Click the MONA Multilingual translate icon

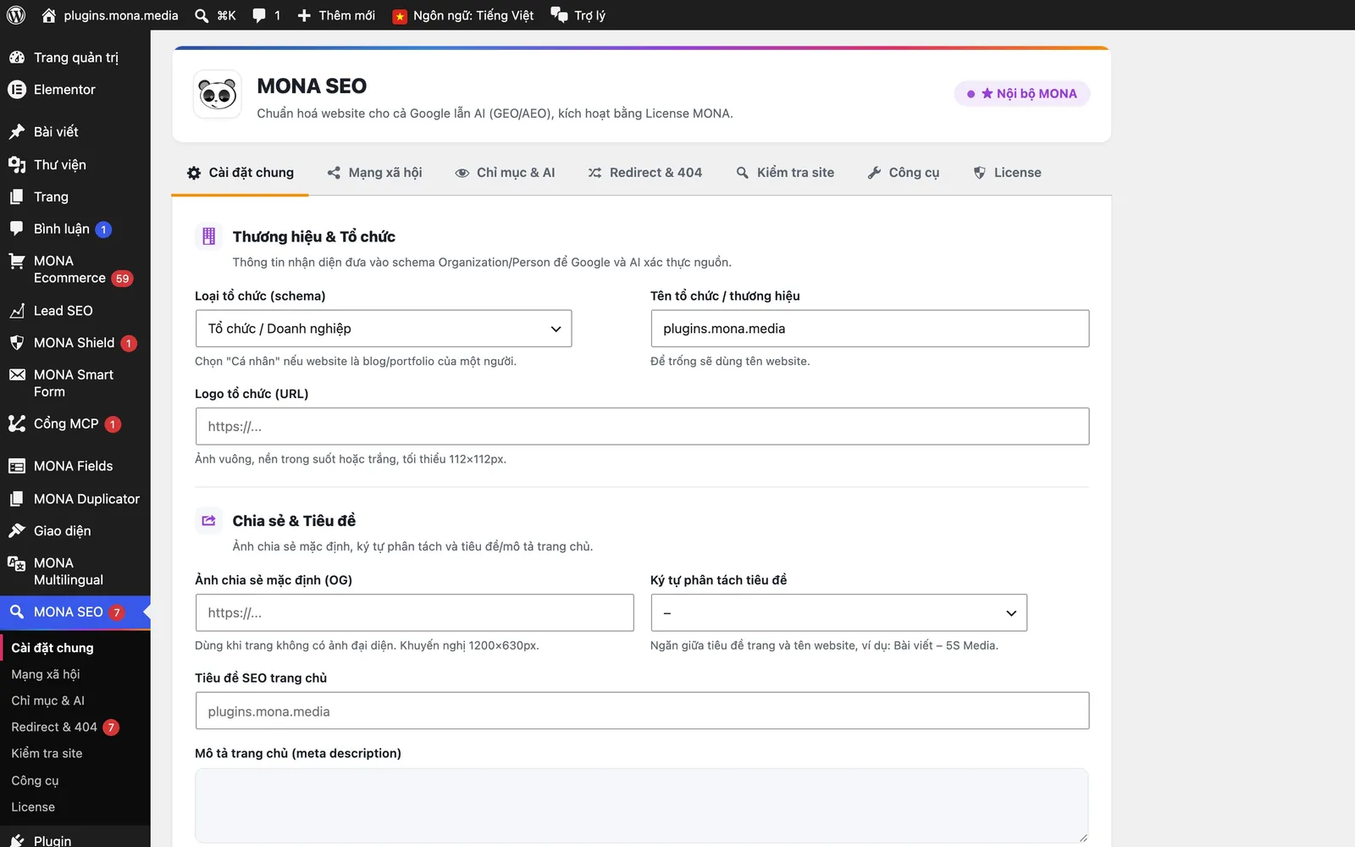[x=17, y=563]
